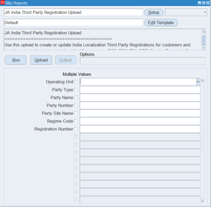
Task: Click the Multiple Values column header
Action: pyautogui.click(x=77, y=74)
